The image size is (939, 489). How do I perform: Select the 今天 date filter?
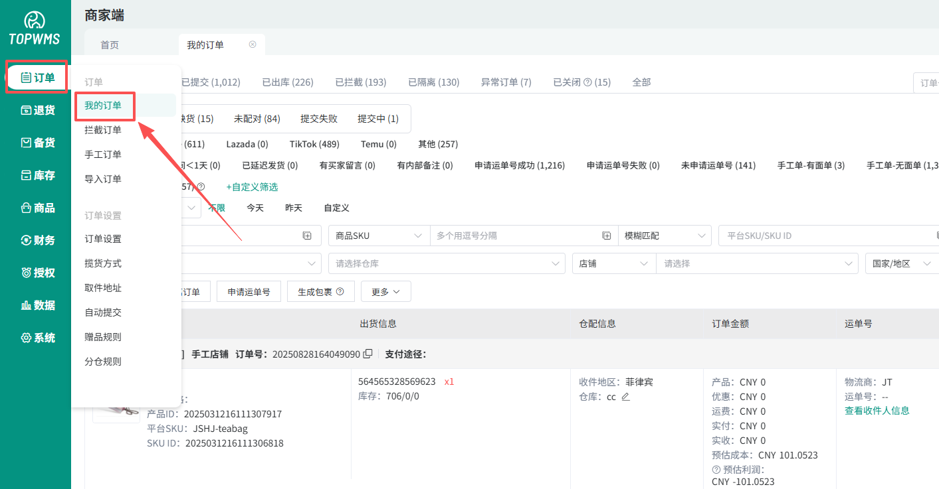pos(255,208)
